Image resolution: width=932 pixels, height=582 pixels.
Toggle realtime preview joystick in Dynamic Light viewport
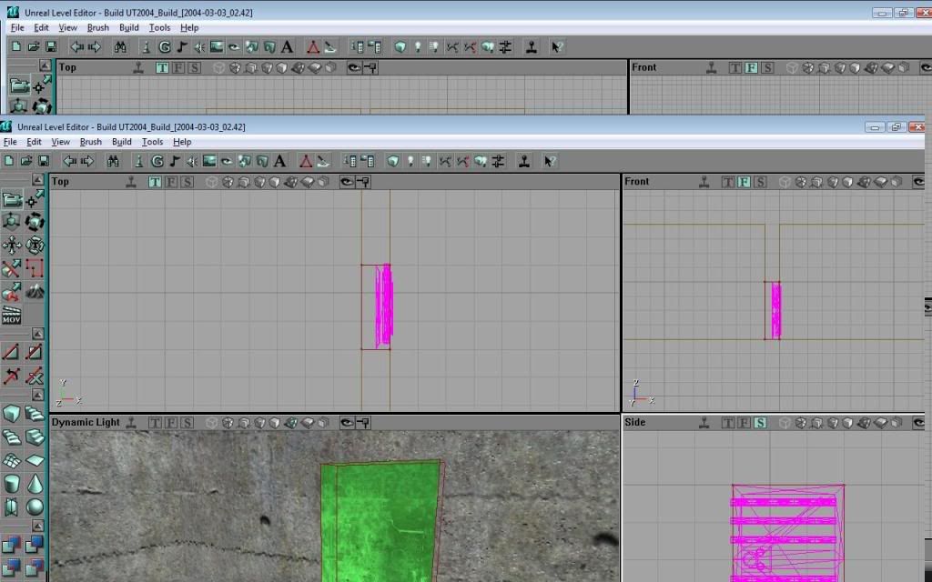coord(131,423)
